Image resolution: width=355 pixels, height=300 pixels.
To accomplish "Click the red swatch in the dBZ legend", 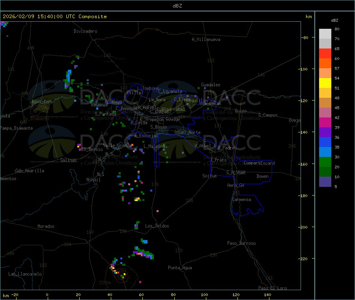I will pos(325,53).
